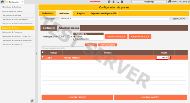Viewport: 190px width, 103px height.
Task: Open Configuración de Proveedores
Action: [12, 32]
